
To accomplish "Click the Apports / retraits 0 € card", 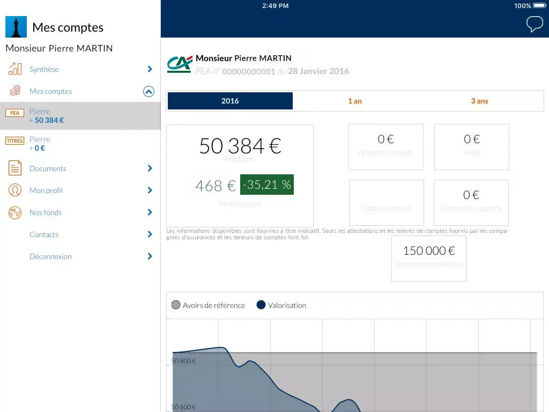I will coord(386,147).
